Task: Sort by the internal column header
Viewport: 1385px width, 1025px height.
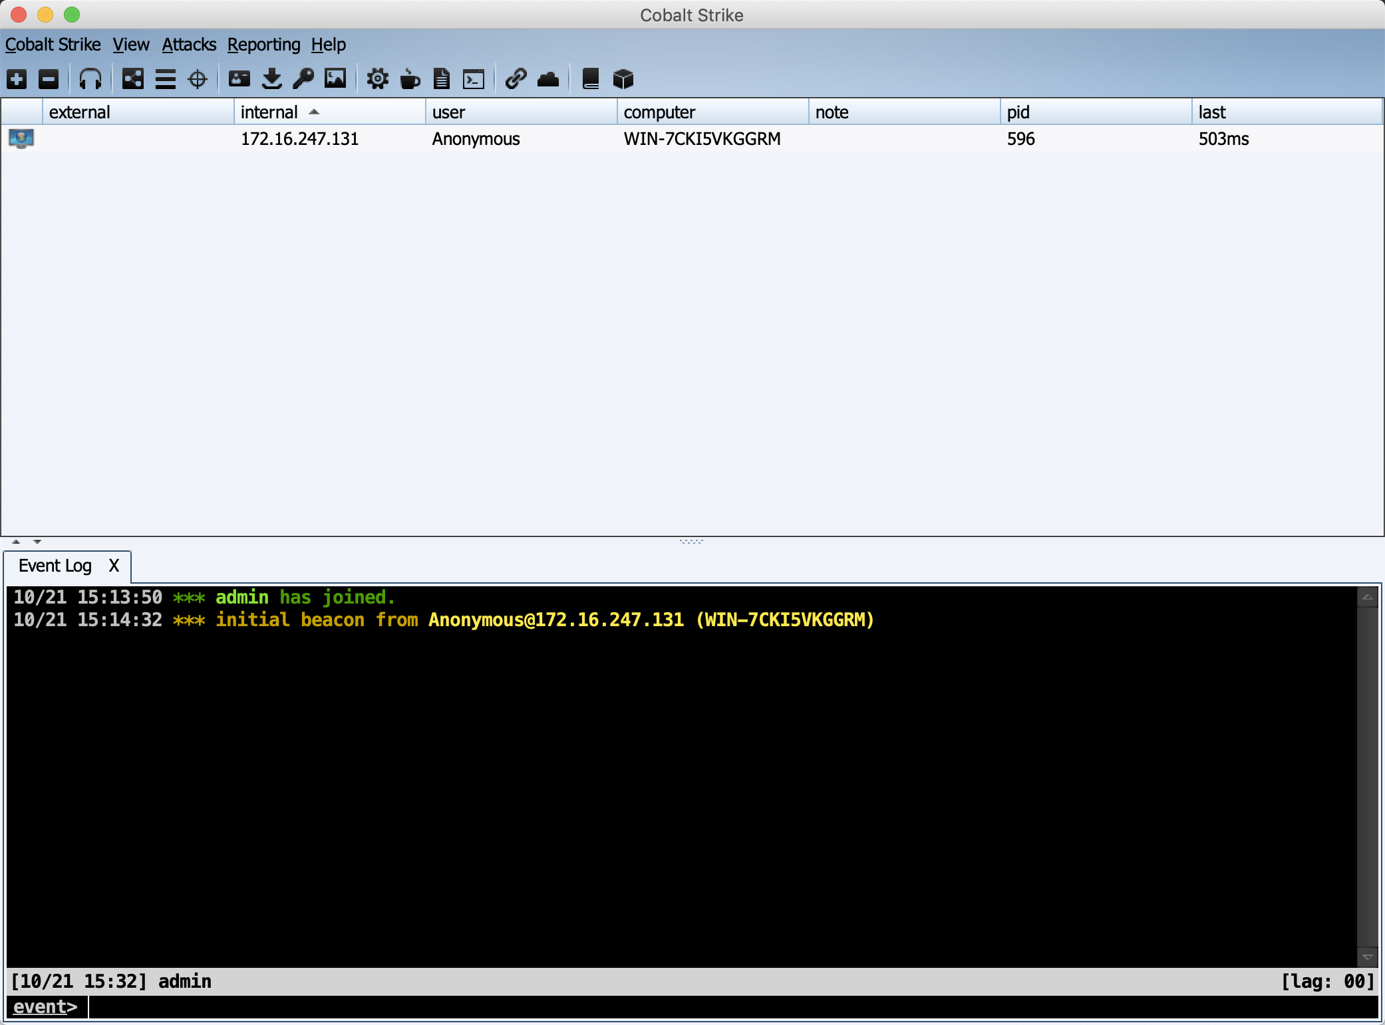Action: point(330,112)
